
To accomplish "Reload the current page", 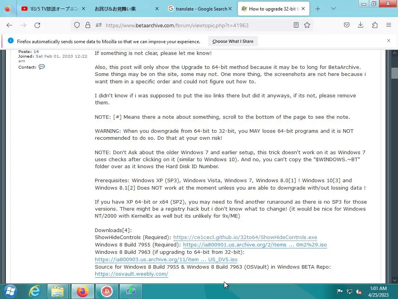I will pyautogui.click(x=37, y=25).
